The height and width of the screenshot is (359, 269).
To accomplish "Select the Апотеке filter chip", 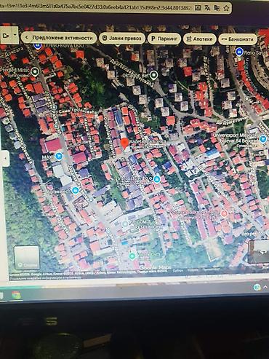I will pyautogui.click(x=199, y=39).
